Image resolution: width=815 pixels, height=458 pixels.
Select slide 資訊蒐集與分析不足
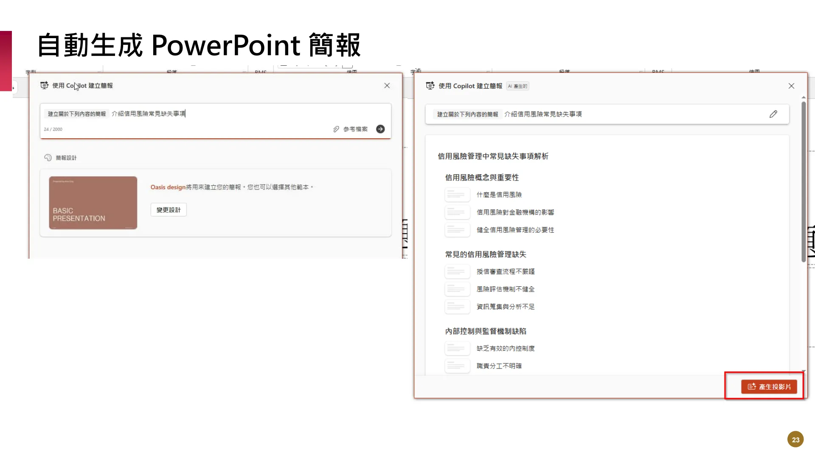(506, 307)
